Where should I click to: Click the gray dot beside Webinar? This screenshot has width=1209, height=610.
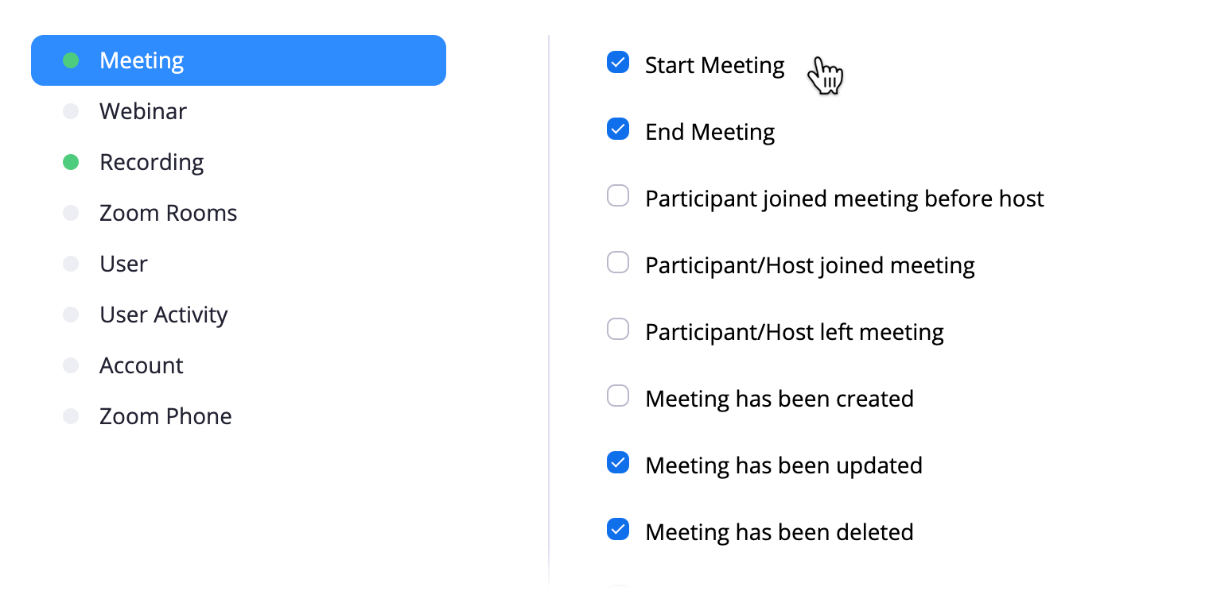click(71, 111)
